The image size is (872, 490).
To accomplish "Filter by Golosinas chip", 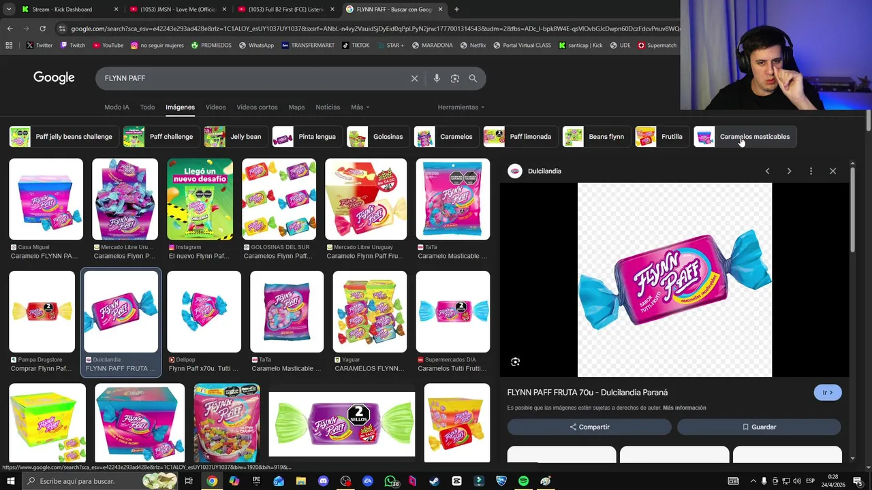I will point(377,137).
